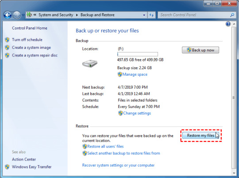This screenshot has height=178, width=239.
Task: Open the address bar history dropdown
Action: (144, 15)
